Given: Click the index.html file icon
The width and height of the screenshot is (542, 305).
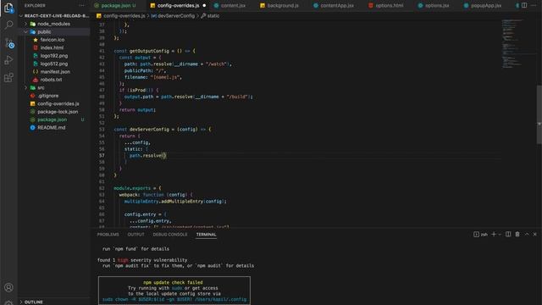Looking at the screenshot, I should pos(36,47).
